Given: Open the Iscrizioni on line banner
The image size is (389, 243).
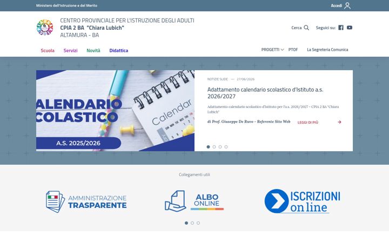Looking at the screenshot, I should pos(302,201).
